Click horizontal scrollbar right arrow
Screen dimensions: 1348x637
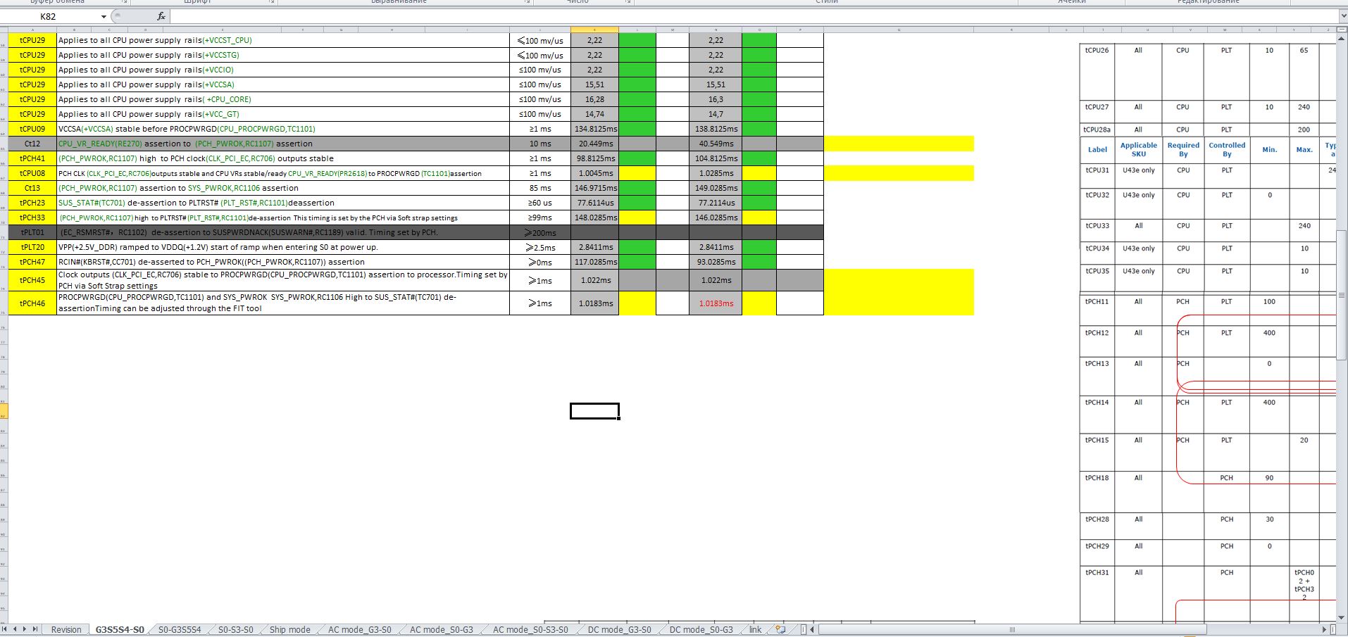[x=1324, y=629]
